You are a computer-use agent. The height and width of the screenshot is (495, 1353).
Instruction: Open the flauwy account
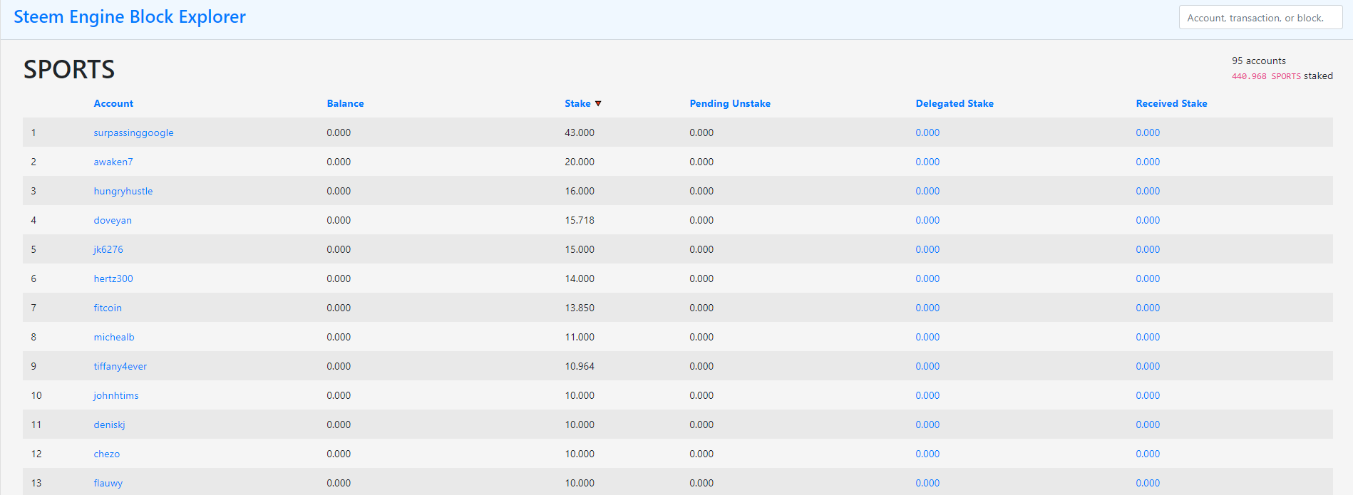pyautogui.click(x=108, y=483)
